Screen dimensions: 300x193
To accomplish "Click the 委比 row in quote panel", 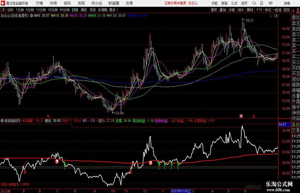I will pos(296,17).
